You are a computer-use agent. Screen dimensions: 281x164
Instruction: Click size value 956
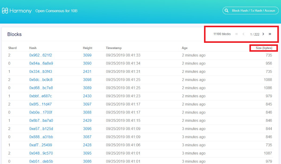269,63
